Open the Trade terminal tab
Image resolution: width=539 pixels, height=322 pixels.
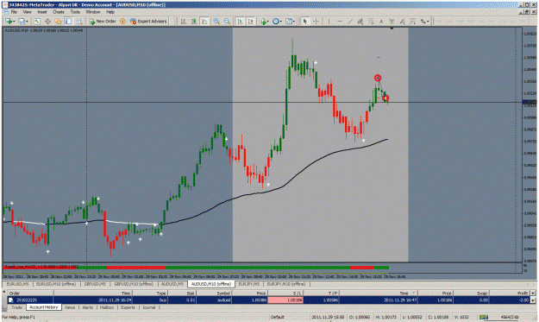pyautogui.click(x=16, y=307)
